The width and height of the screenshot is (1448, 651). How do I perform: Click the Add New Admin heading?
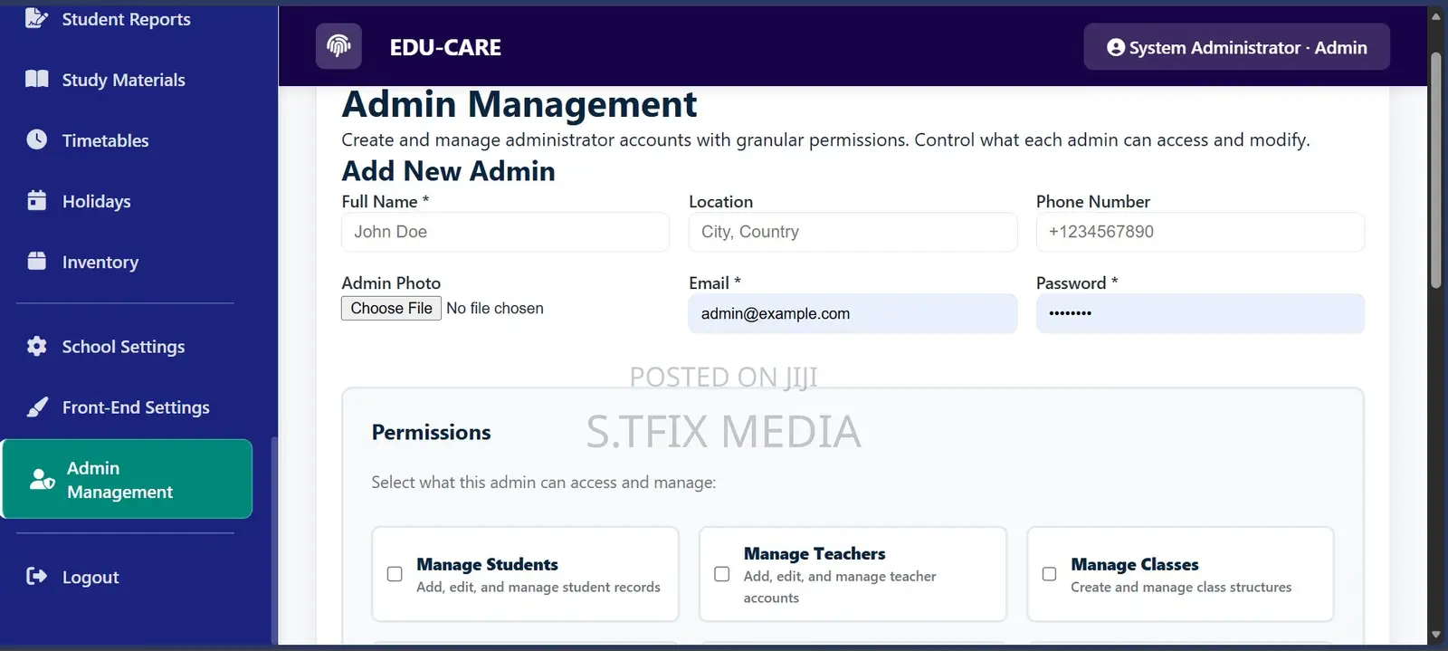click(x=448, y=171)
